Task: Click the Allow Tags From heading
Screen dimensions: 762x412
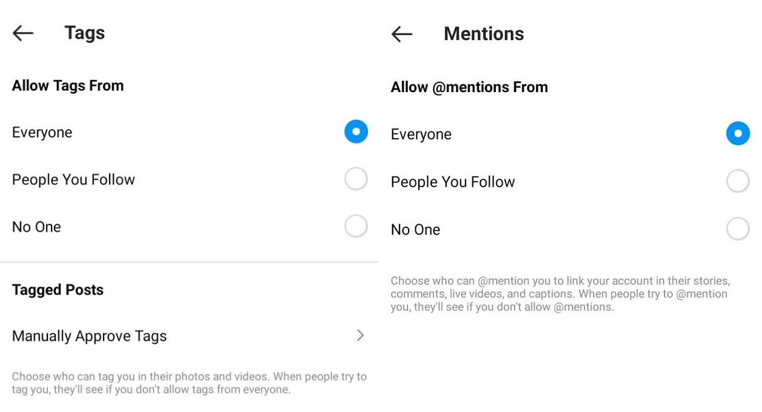Action: (x=68, y=85)
